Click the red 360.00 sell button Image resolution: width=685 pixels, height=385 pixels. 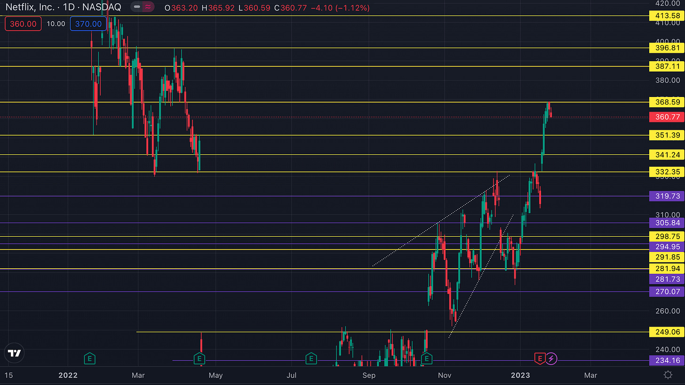[x=23, y=24]
